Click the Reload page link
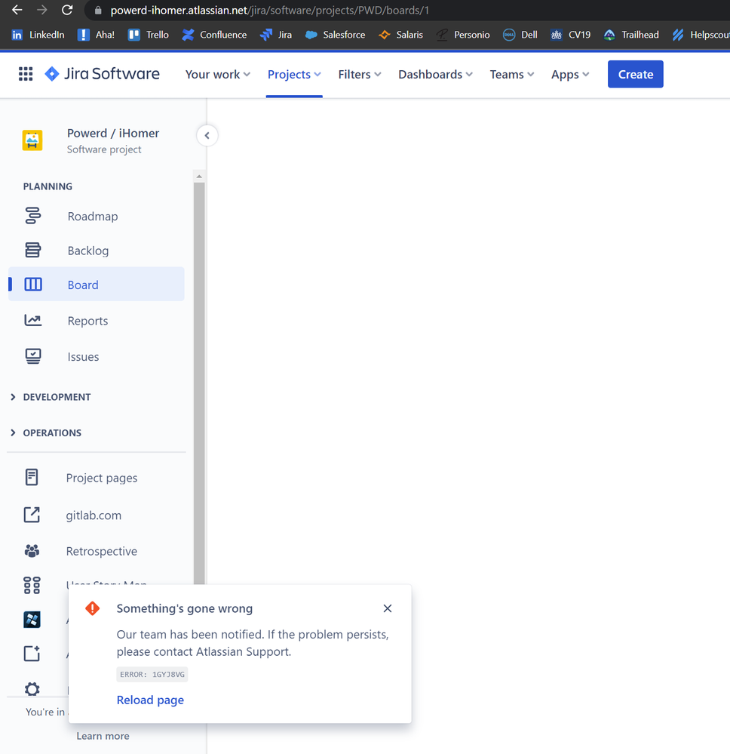Screen dimensions: 730x754 (x=150, y=700)
